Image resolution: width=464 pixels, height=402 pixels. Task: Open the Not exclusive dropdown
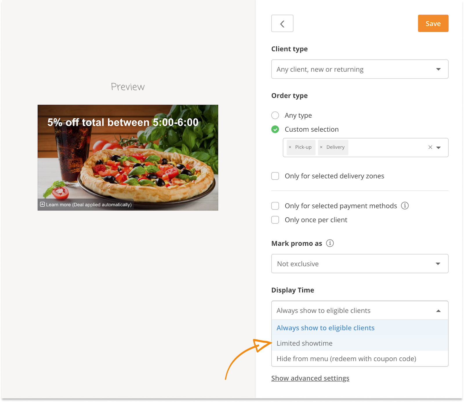coord(360,264)
